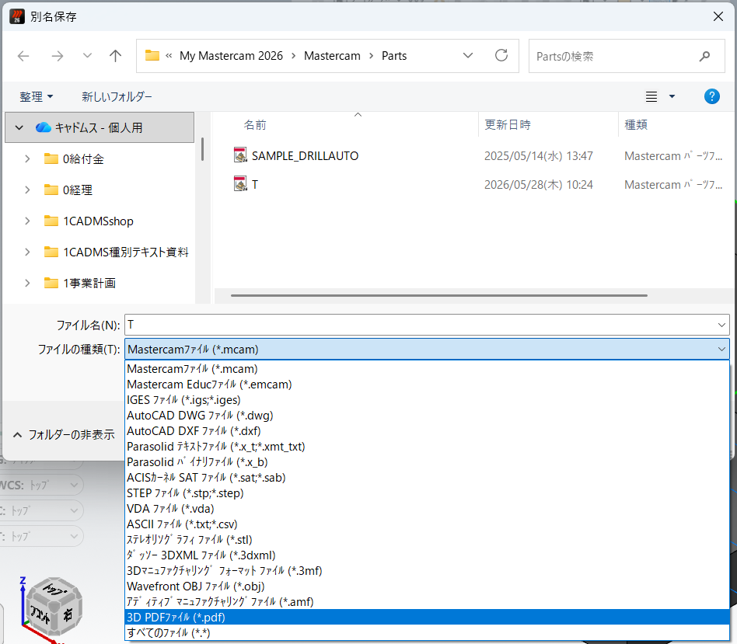Open the WCS トップ dropdown in Mastercam
737x644 pixels.
tap(74, 486)
